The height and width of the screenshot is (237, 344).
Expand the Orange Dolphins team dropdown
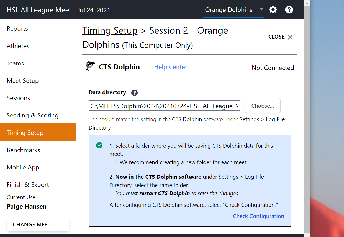(233, 10)
